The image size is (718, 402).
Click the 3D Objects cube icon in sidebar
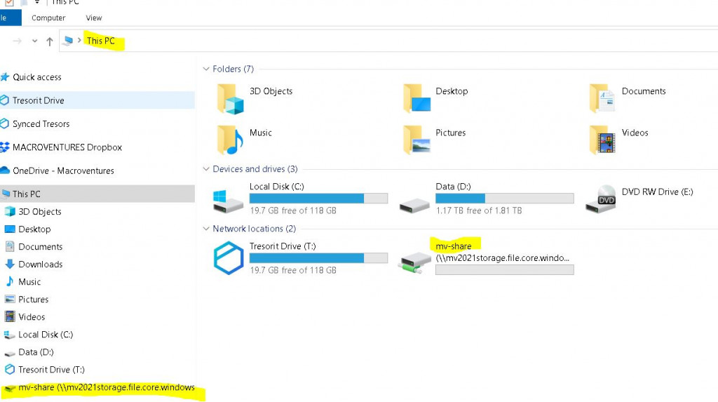click(10, 211)
